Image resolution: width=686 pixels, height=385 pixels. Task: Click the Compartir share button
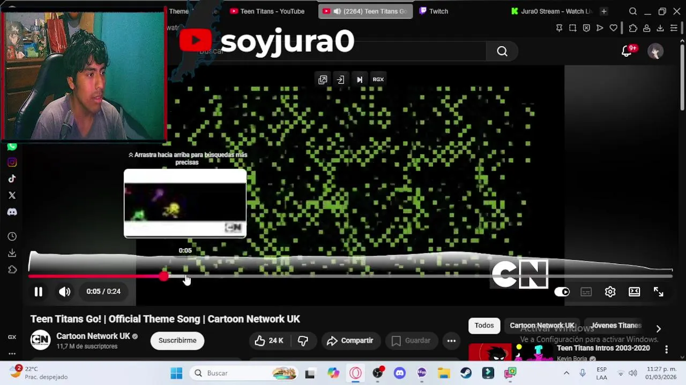(x=350, y=341)
